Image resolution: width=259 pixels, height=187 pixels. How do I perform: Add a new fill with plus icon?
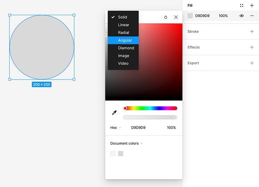coord(252,6)
